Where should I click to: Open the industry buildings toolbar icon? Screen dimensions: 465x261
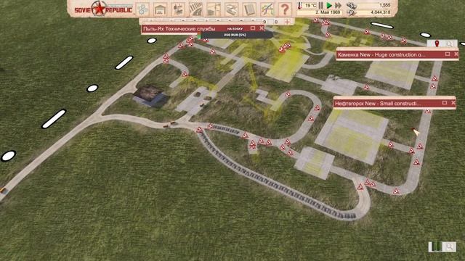click(178, 9)
